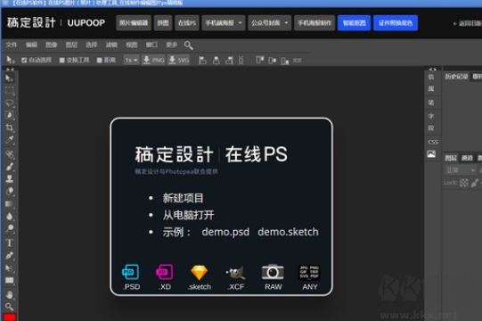Select the Gradient tool
The image size is (482, 321).
(x=9, y=203)
